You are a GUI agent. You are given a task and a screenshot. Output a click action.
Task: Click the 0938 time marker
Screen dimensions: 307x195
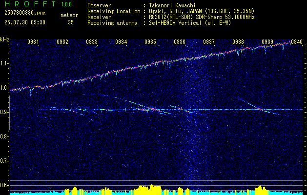pyautogui.click(x=238, y=42)
